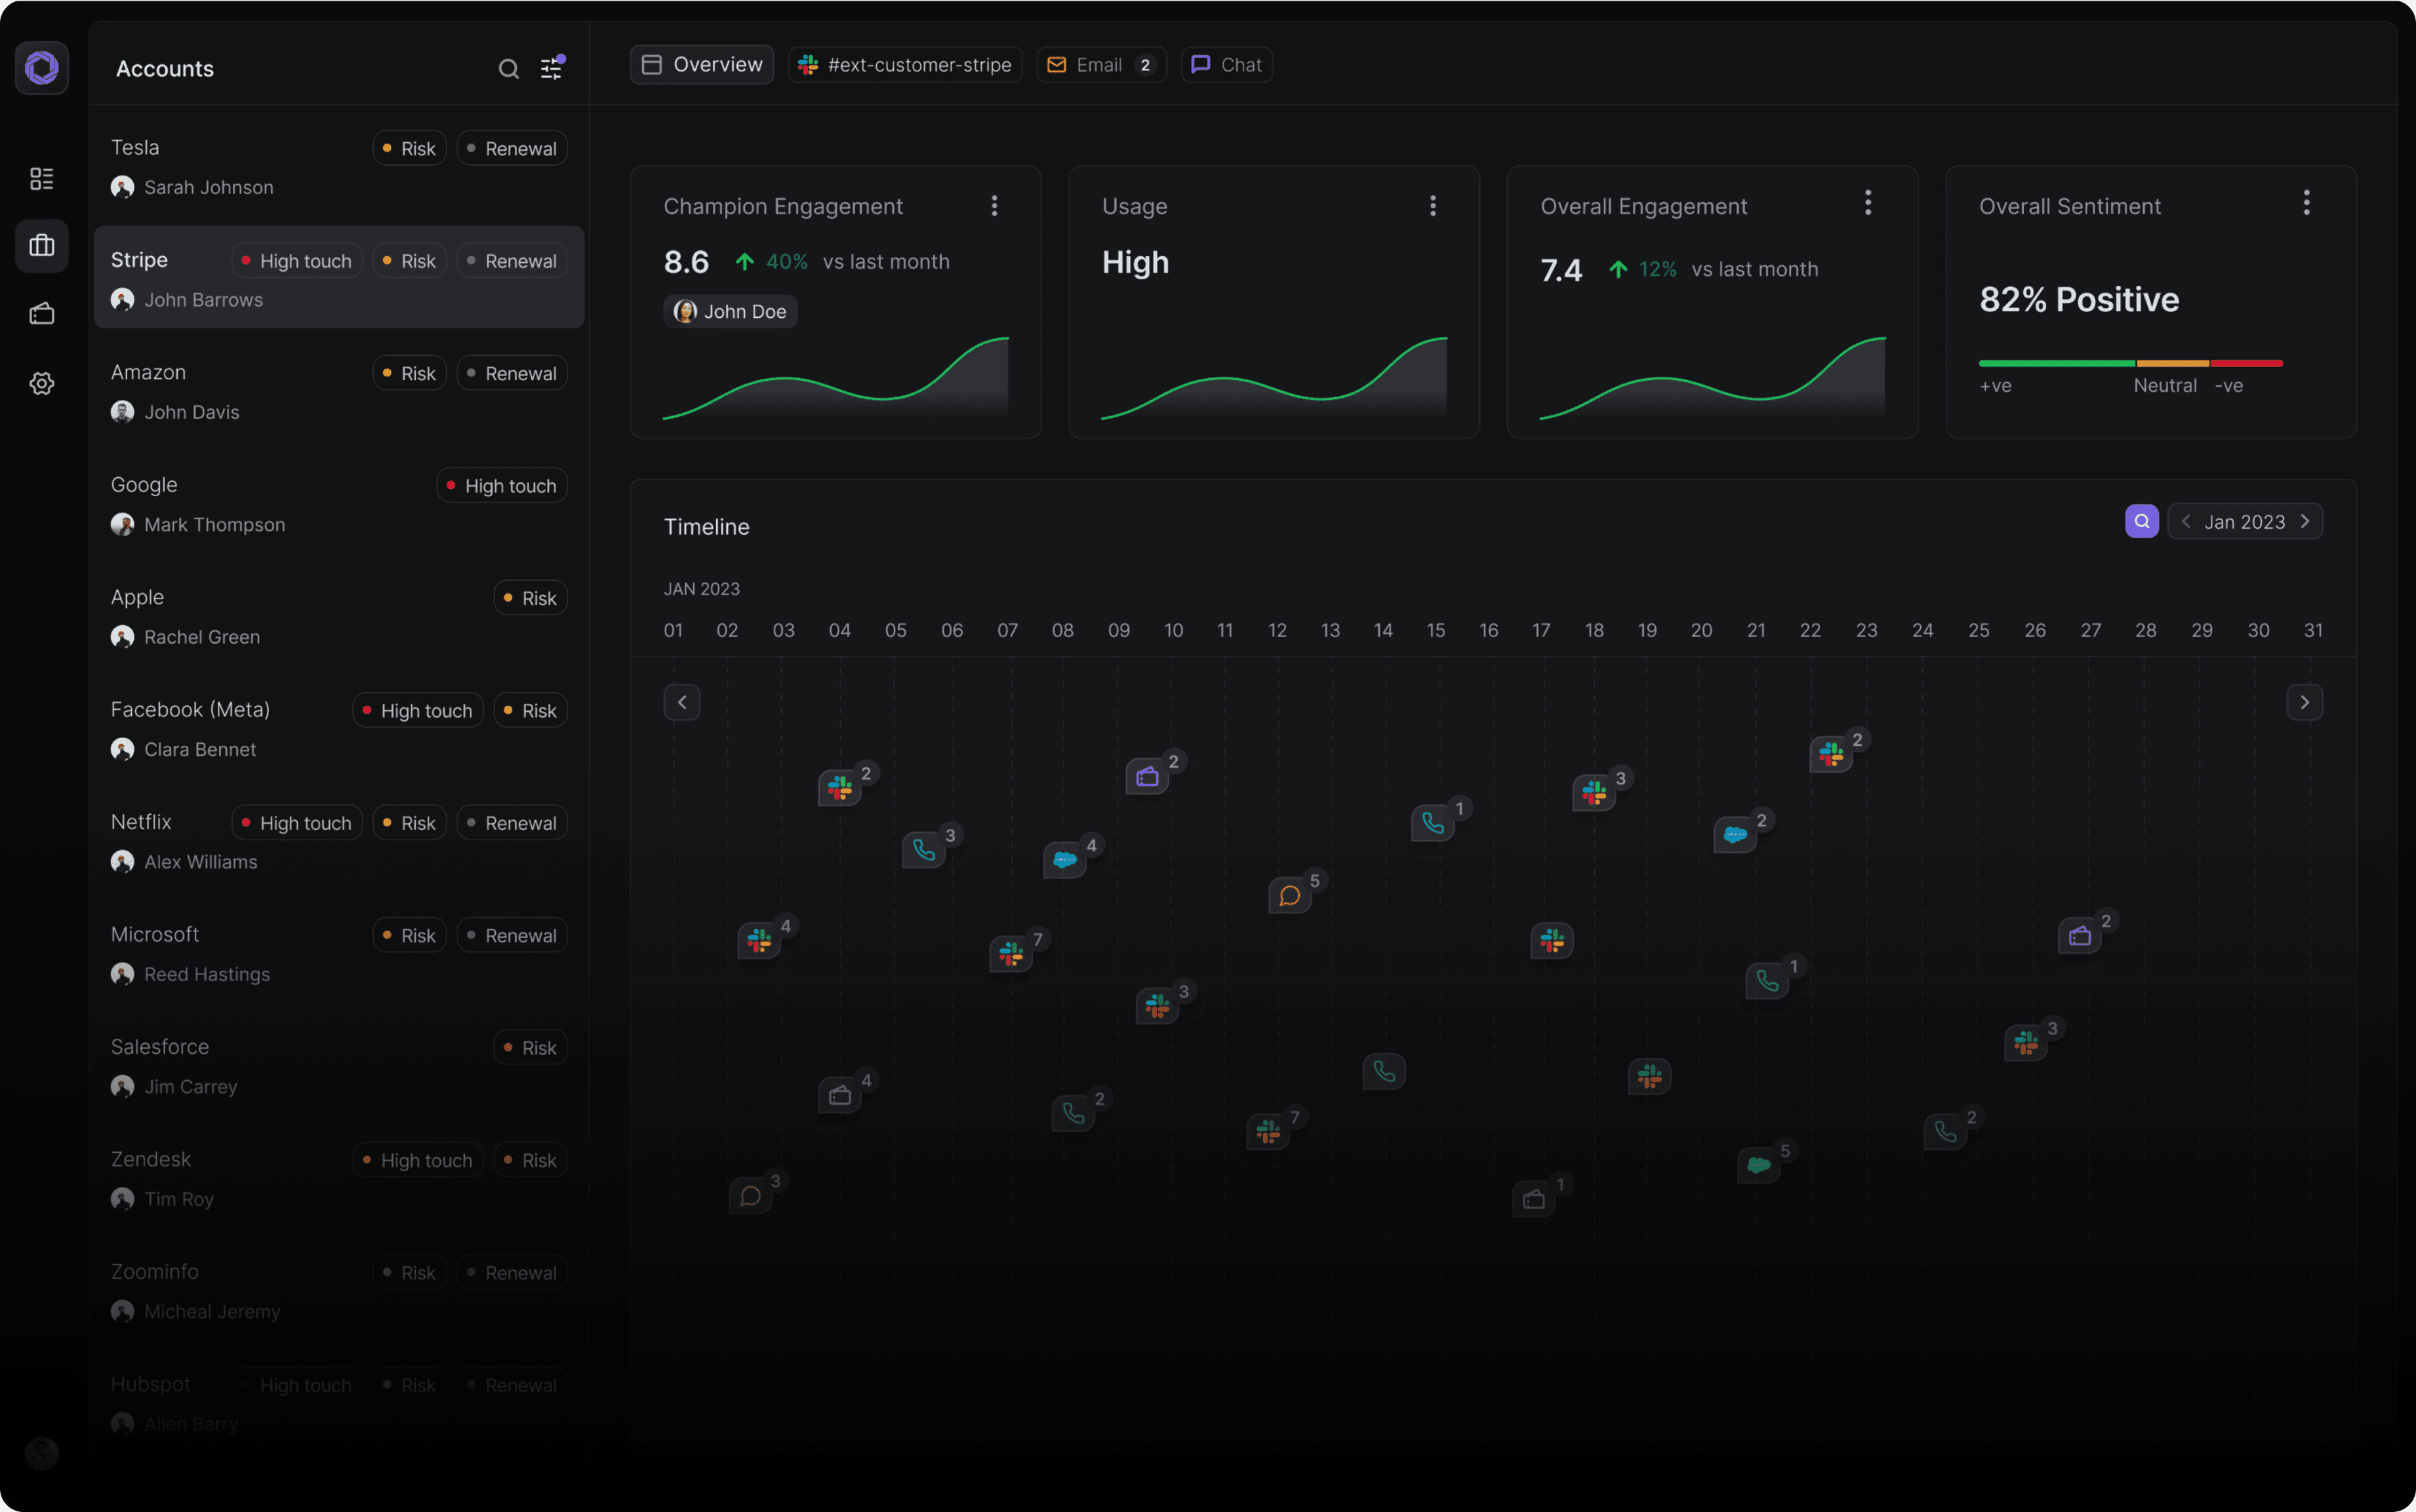Select the Tesla account
2416x1512 pixels.
tap(338, 166)
